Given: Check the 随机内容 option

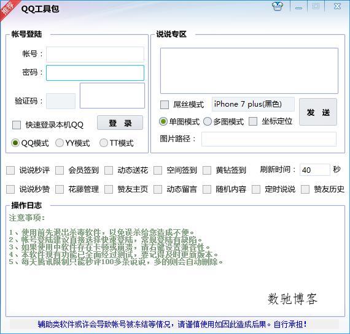Looking at the screenshot, I should pyautogui.click(x=207, y=189).
